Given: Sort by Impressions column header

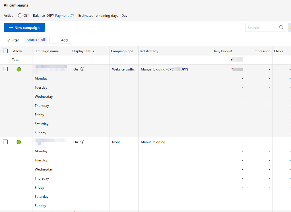Looking at the screenshot, I should pyautogui.click(x=263, y=51).
